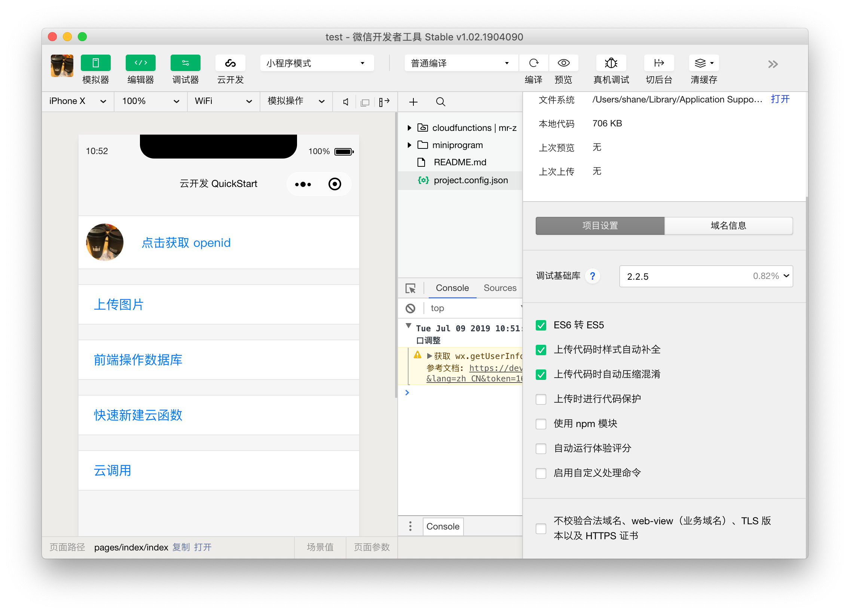Select the 项目设置 tab
The width and height of the screenshot is (850, 614).
[600, 226]
